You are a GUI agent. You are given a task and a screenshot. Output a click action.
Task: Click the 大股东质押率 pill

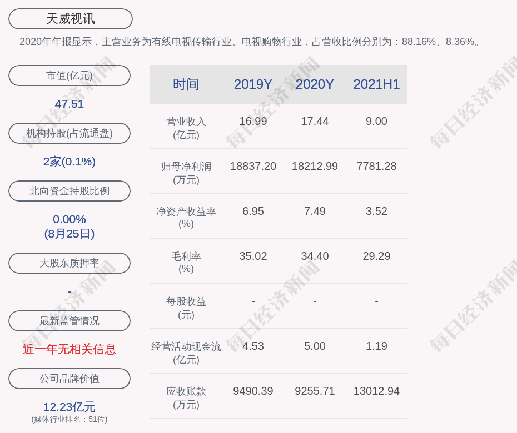coord(69,263)
